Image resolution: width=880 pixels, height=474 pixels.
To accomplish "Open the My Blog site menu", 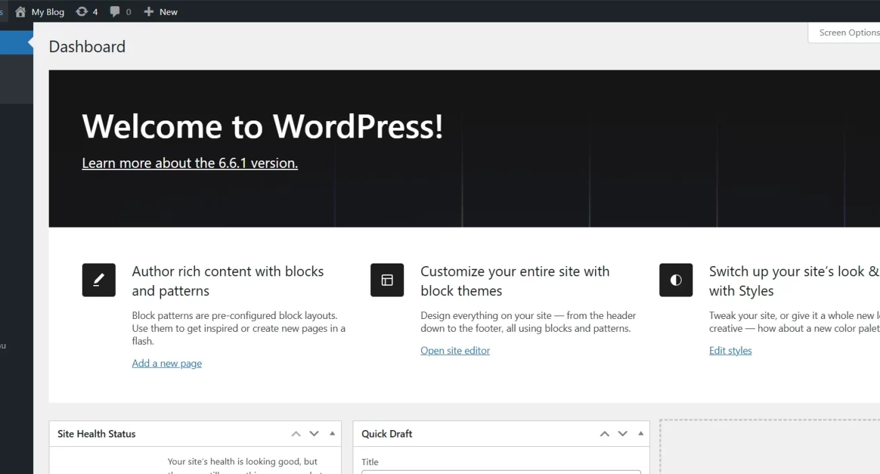I will pos(47,12).
